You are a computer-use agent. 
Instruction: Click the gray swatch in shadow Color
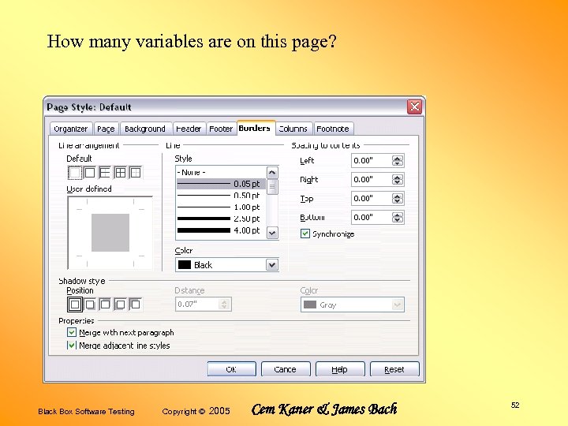(310, 305)
